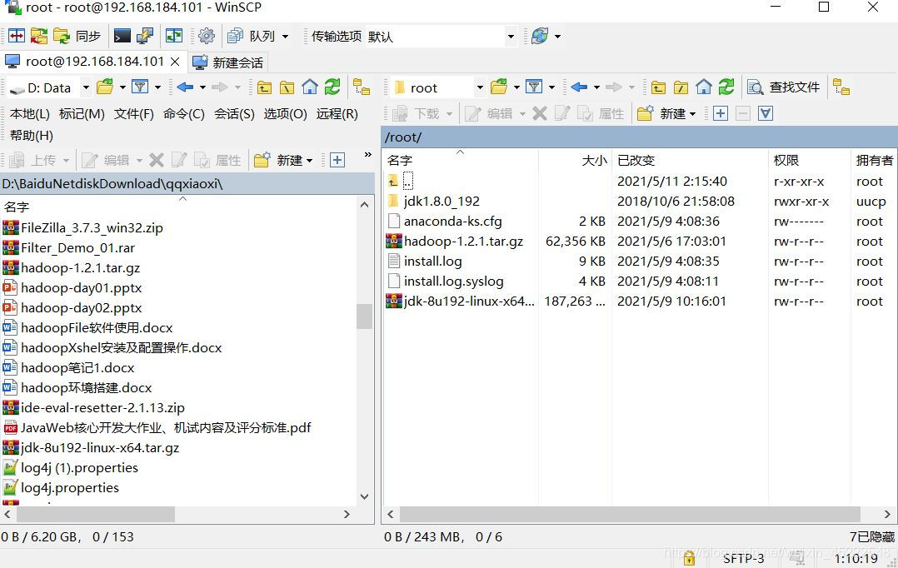This screenshot has width=898, height=568.
Task: Click remote panel plus select-files icon
Action: coord(721,113)
